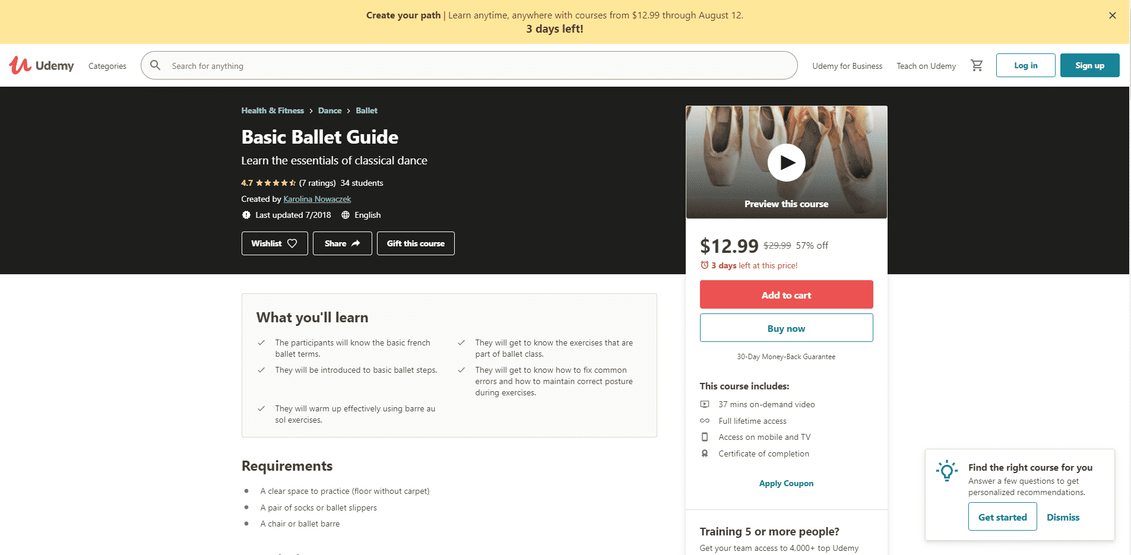Click the '57% off' text
This screenshot has height=555, width=1131.
tap(812, 245)
